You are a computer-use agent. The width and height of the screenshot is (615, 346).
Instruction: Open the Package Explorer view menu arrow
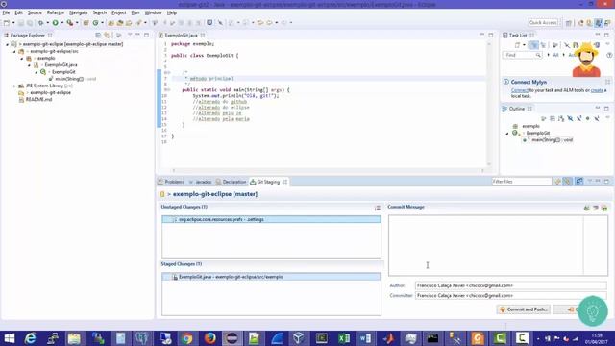(x=130, y=35)
